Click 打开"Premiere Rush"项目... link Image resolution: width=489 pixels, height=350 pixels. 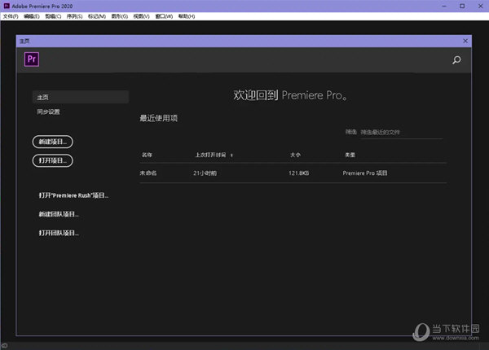[73, 195]
